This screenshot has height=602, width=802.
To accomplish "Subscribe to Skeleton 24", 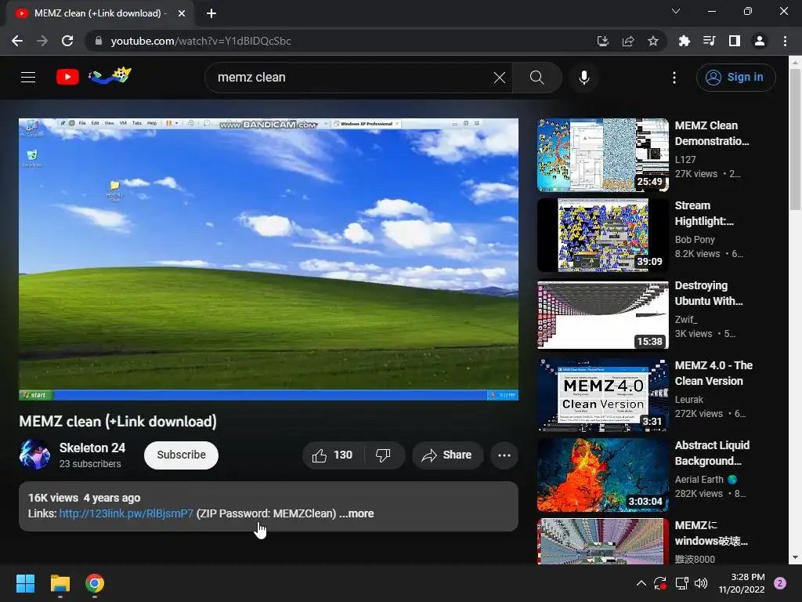I will [181, 455].
